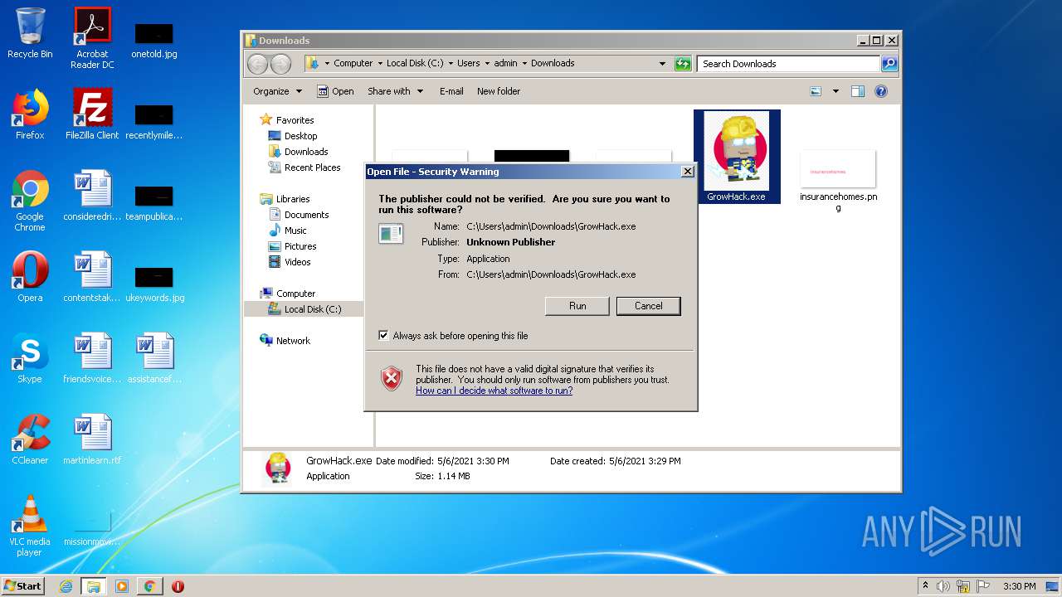Open the Recycle Bin desktop icon

[30, 33]
